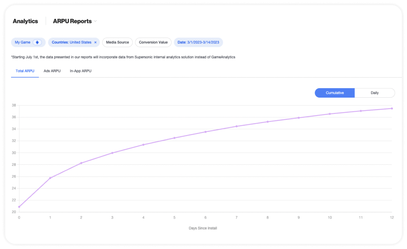Viewport: 407px width, 249px height.
Task: Click the day 12 data point on chart
Action: click(x=392, y=108)
